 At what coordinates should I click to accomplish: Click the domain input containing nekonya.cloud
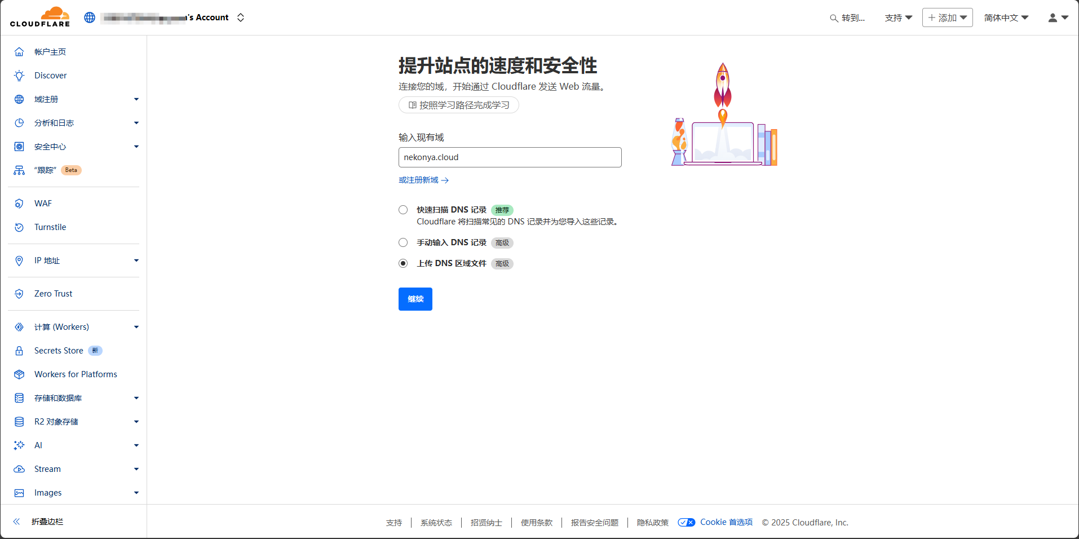click(510, 157)
